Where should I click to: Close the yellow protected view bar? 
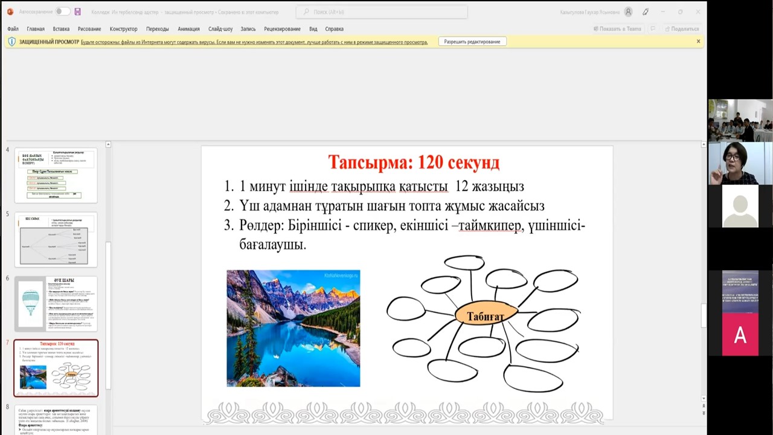click(698, 42)
